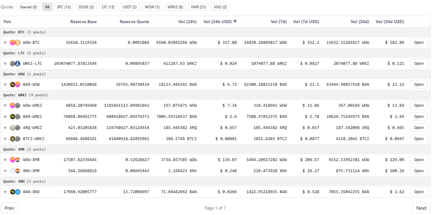Go to the Next page
The width and height of the screenshot is (433, 215).
pyautogui.click(x=421, y=208)
